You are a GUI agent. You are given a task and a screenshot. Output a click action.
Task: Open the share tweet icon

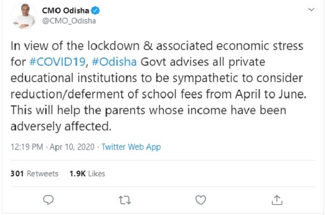click(277, 199)
